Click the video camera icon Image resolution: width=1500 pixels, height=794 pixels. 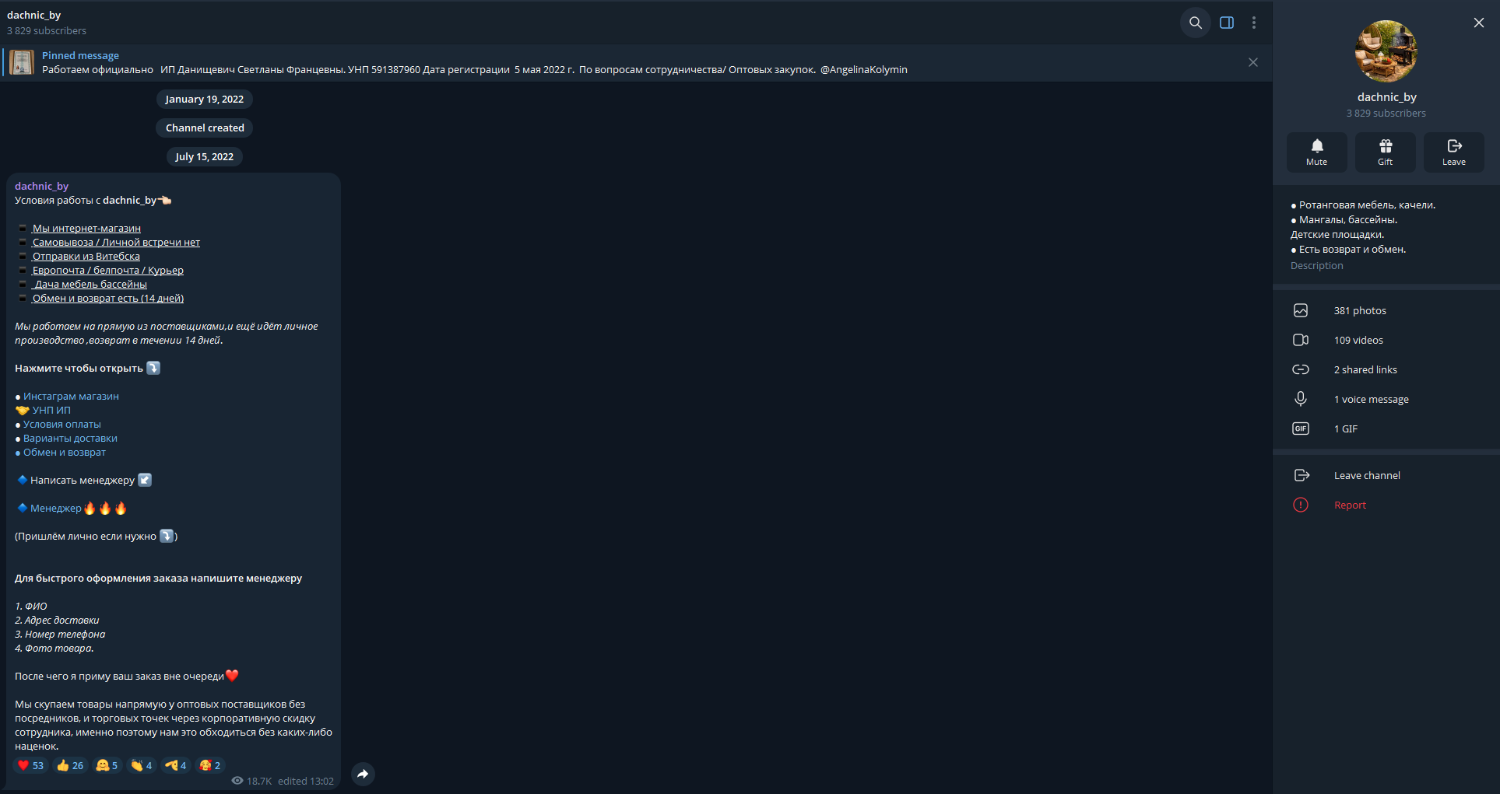coord(1301,340)
